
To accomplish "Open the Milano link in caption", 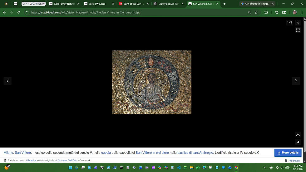I will coord(8,153).
